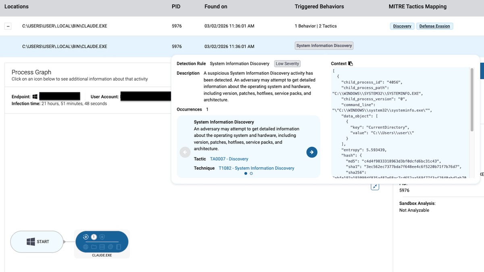Screen dimensions: 484x272
Task: Select the second carousel dot under the occurrence
Action: (x=250, y=173)
